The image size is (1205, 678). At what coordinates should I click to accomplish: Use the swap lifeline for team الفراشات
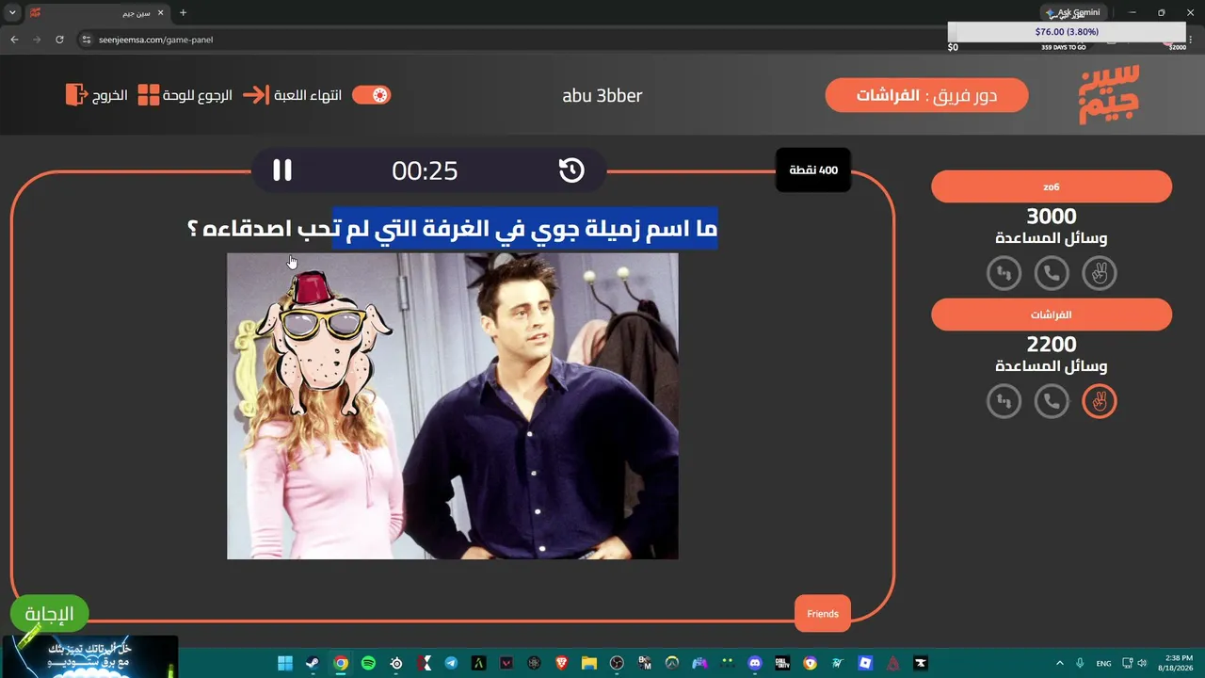pyautogui.click(x=1004, y=401)
